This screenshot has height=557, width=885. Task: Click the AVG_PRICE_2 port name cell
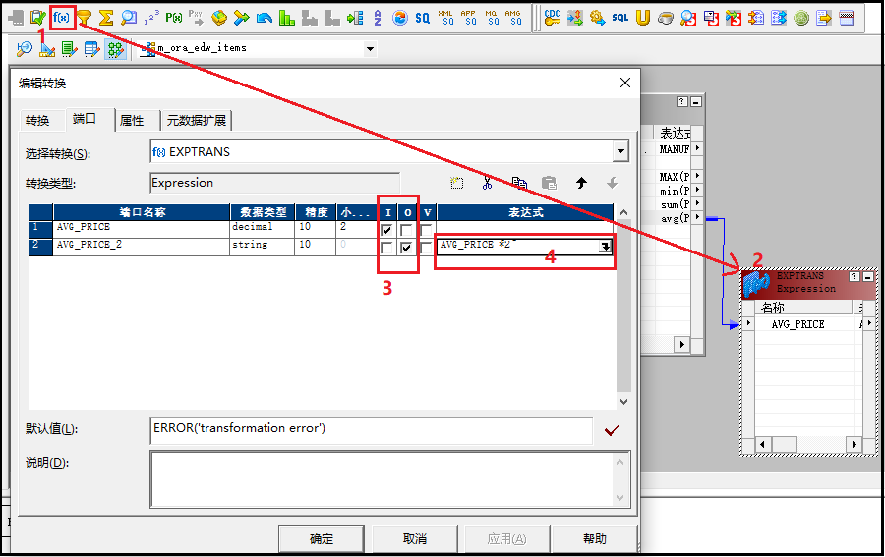[141, 247]
